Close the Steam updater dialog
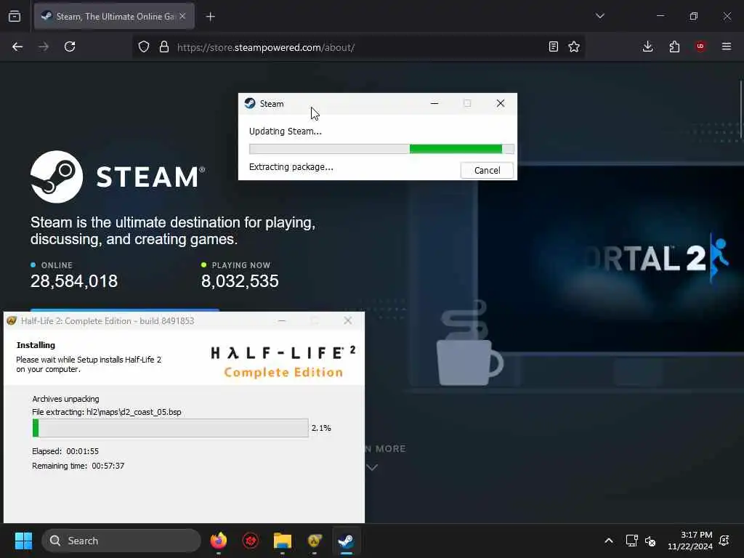Screen dimensions: 744x558 [500, 103]
